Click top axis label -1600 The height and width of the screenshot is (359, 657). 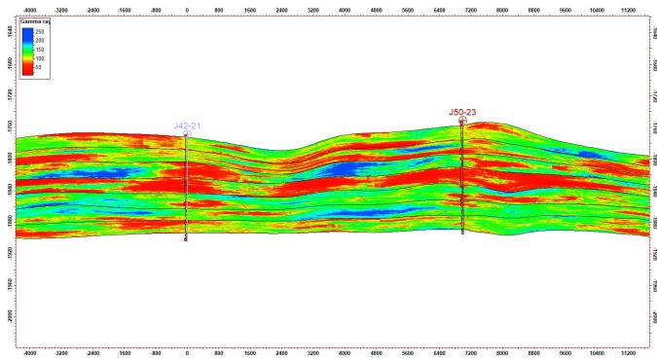click(x=124, y=10)
